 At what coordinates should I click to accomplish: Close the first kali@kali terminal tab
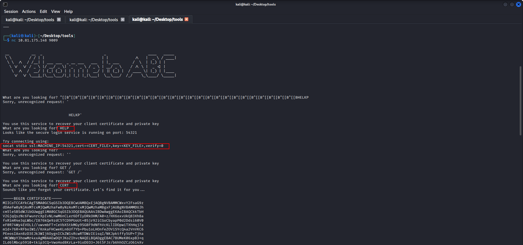tap(59, 20)
